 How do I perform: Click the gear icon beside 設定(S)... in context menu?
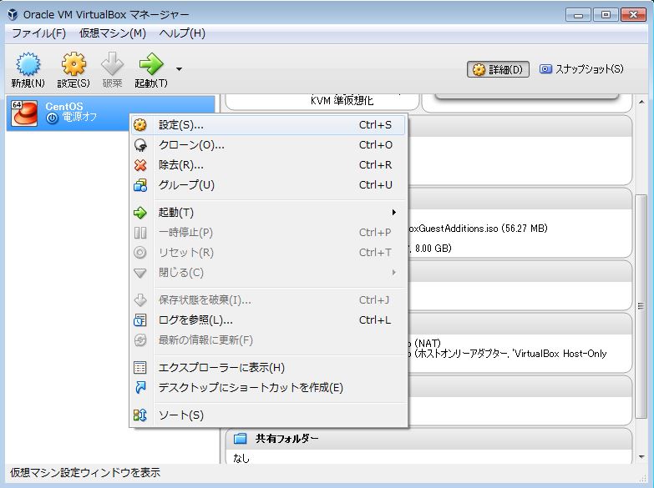coord(140,124)
